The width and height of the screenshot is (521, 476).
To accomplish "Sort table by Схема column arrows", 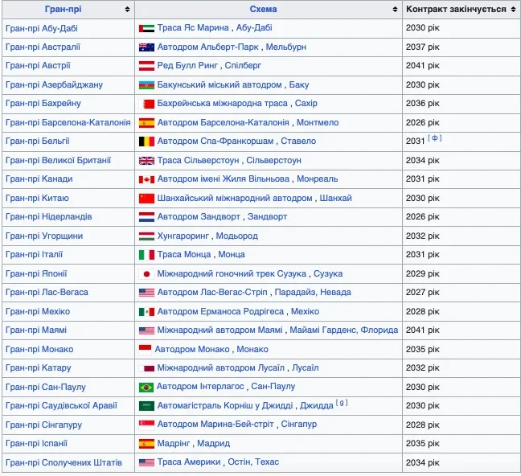I will tap(395, 10).
